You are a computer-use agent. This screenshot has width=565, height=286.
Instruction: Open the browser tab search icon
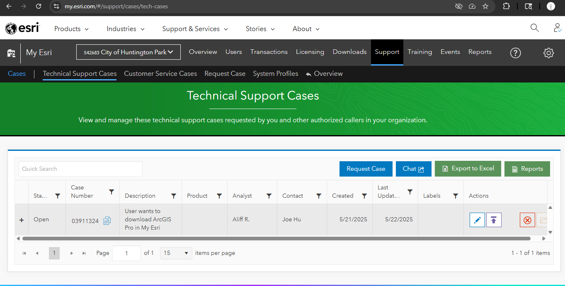click(529, 6)
